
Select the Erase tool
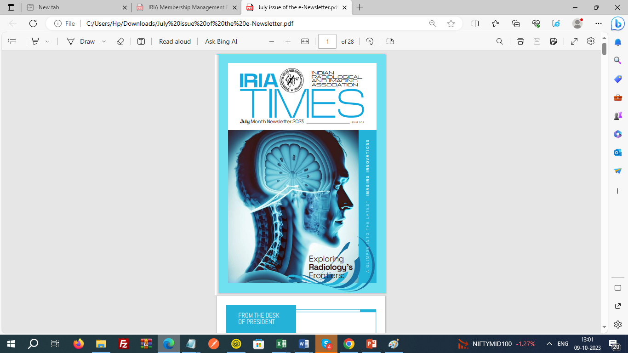(120, 41)
